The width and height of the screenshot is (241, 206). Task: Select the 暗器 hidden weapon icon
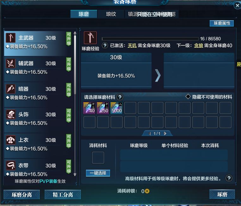11,89
